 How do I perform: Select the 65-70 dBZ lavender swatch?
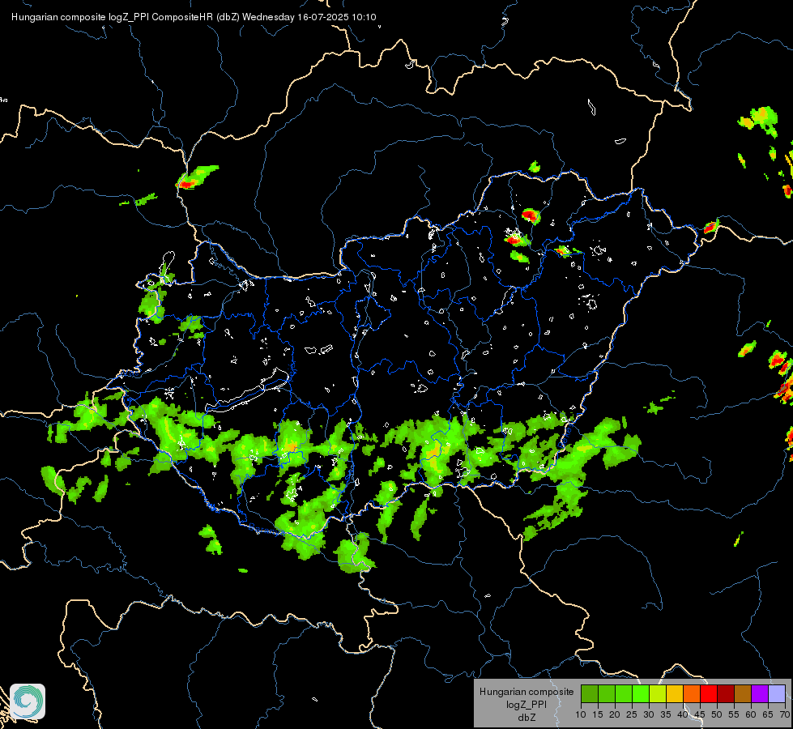(x=777, y=693)
